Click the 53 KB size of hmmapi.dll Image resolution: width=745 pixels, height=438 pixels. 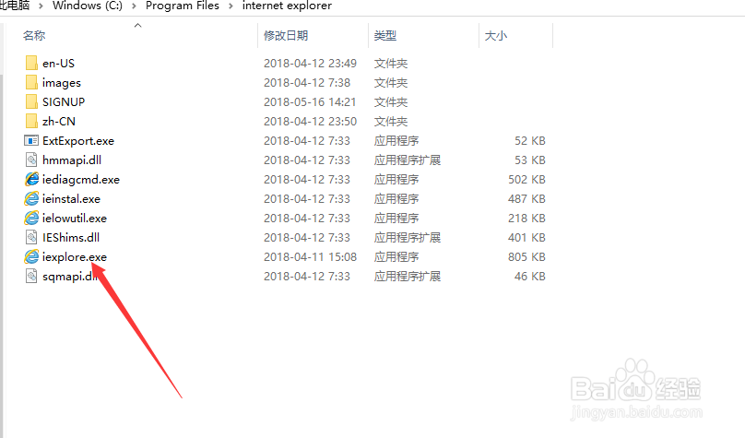pyautogui.click(x=530, y=160)
